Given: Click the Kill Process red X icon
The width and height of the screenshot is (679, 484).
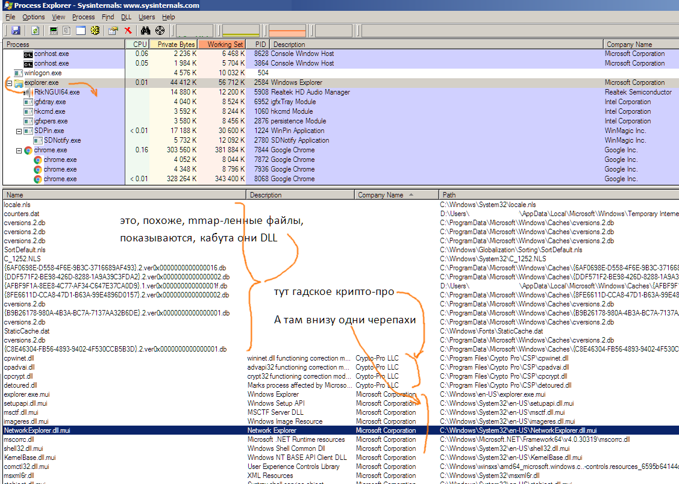Looking at the screenshot, I should coord(128,30).
